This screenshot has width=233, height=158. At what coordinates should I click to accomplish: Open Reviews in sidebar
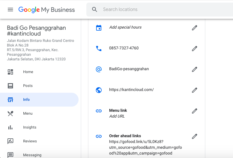(30, 141)
